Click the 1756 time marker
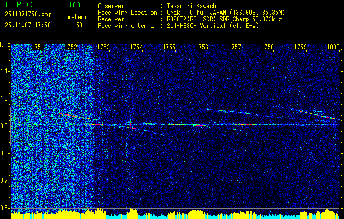Screen dimensions: 344x219 (x=202, y=47)
